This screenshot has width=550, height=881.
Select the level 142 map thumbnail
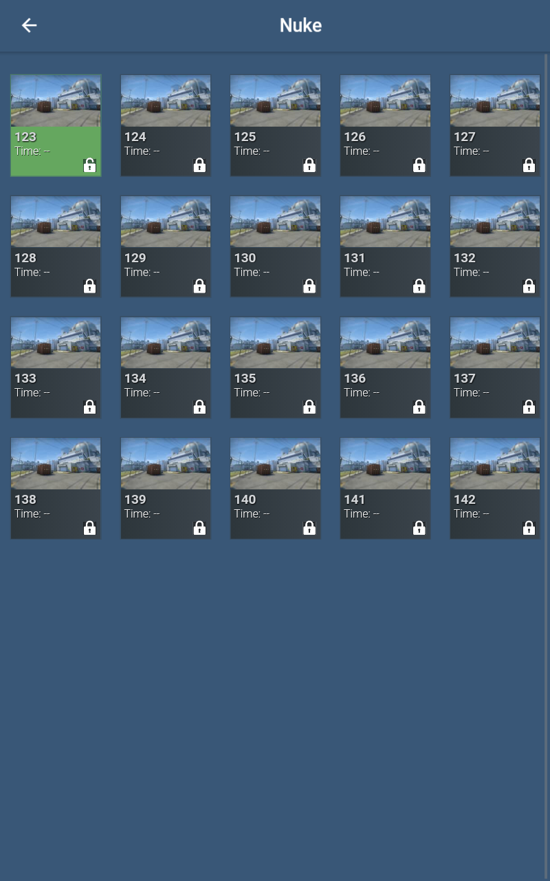tap(495, 464)
